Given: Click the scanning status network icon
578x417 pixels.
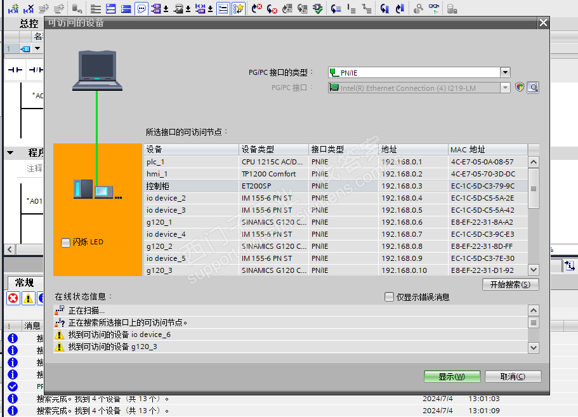Looking at the screenshot, I should 60,310.
